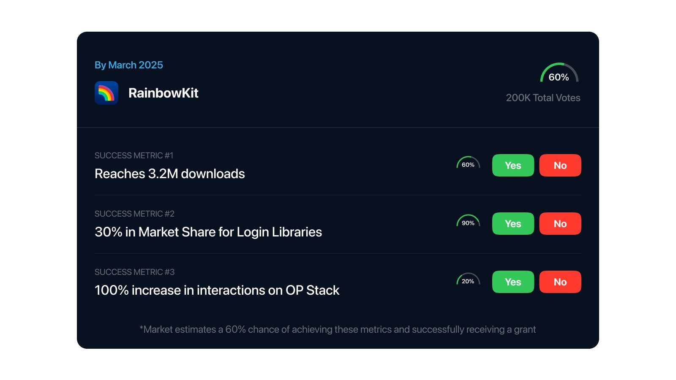Screen dimensions: 676x380
Task: Vote Yes on 30% Market Share metric
Action: [x=513, y=224]
